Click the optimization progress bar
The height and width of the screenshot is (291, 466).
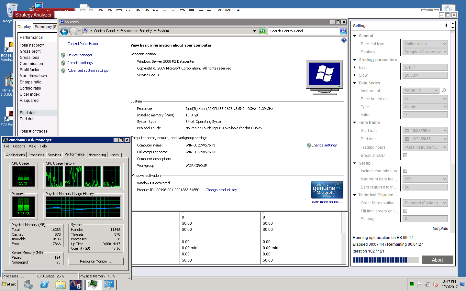[385, 260]
